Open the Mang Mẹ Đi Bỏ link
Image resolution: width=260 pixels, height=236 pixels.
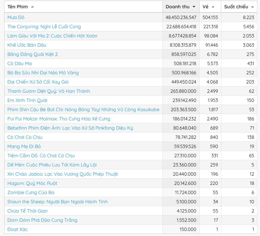click(x=24, y=147)
